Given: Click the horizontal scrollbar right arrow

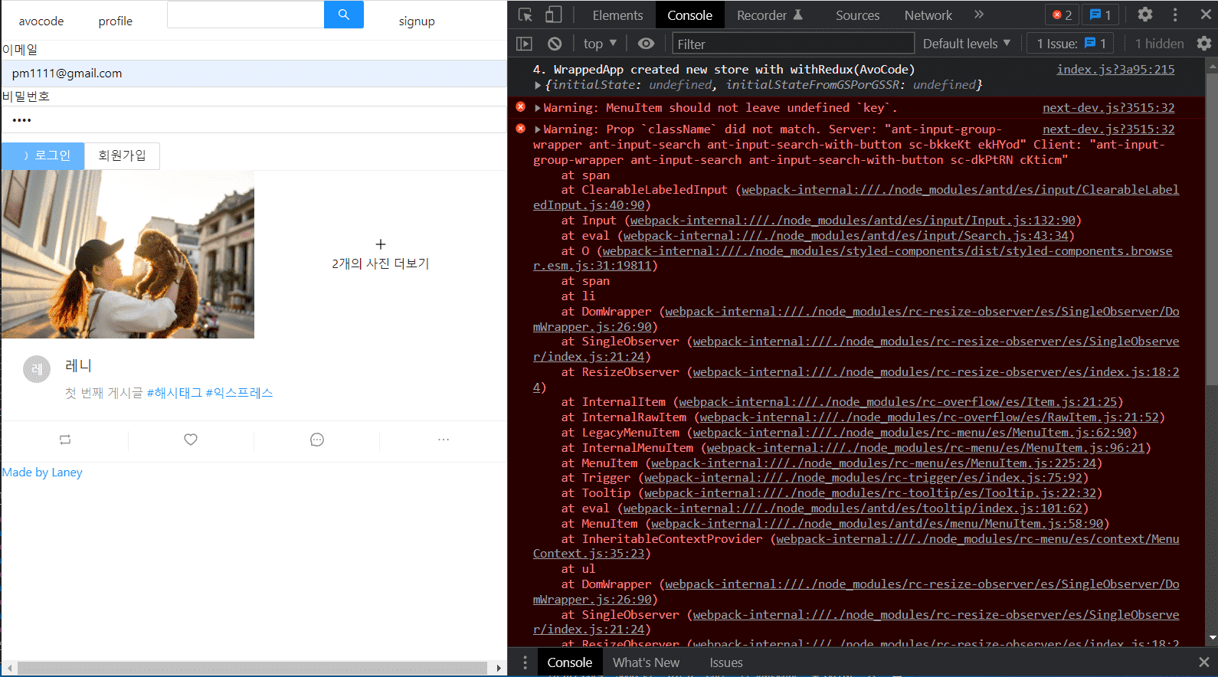Looking at the screenshot, I should click(x=499, y=668).
